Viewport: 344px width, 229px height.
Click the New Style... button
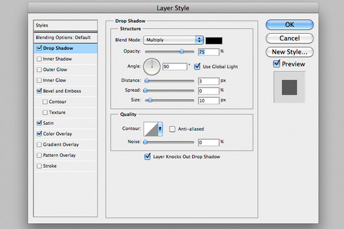click(290, 52)
